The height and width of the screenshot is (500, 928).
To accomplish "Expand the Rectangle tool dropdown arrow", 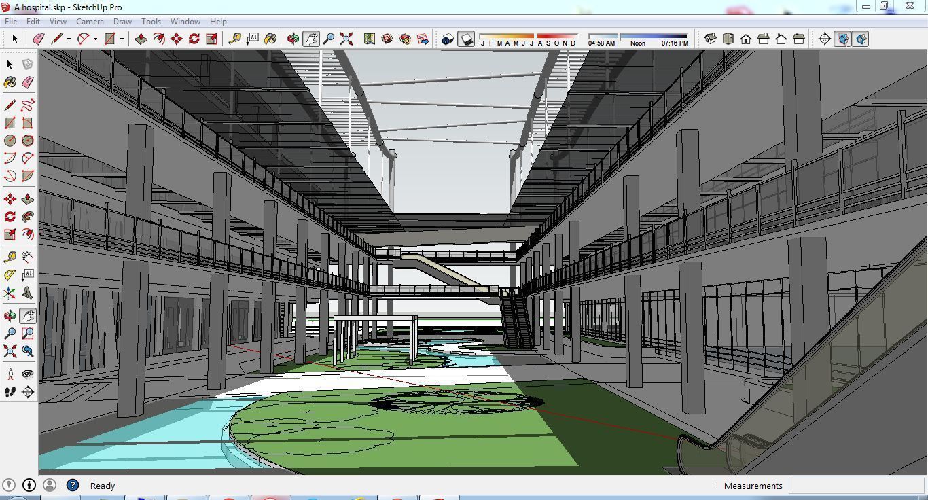I will 122,39.
